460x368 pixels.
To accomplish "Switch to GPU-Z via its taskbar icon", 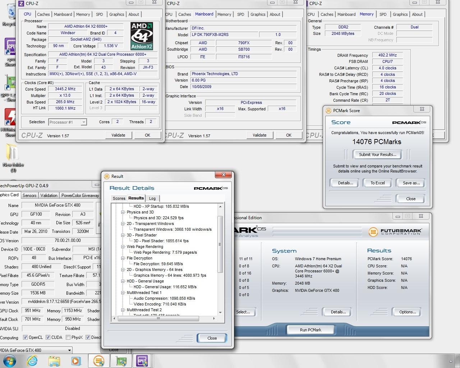I will click(121, 360).
